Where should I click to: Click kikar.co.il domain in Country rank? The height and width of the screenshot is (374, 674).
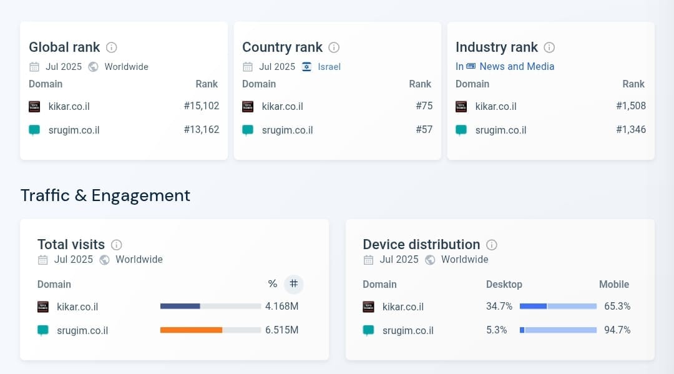pyautogui.click(x=283, y=107)
